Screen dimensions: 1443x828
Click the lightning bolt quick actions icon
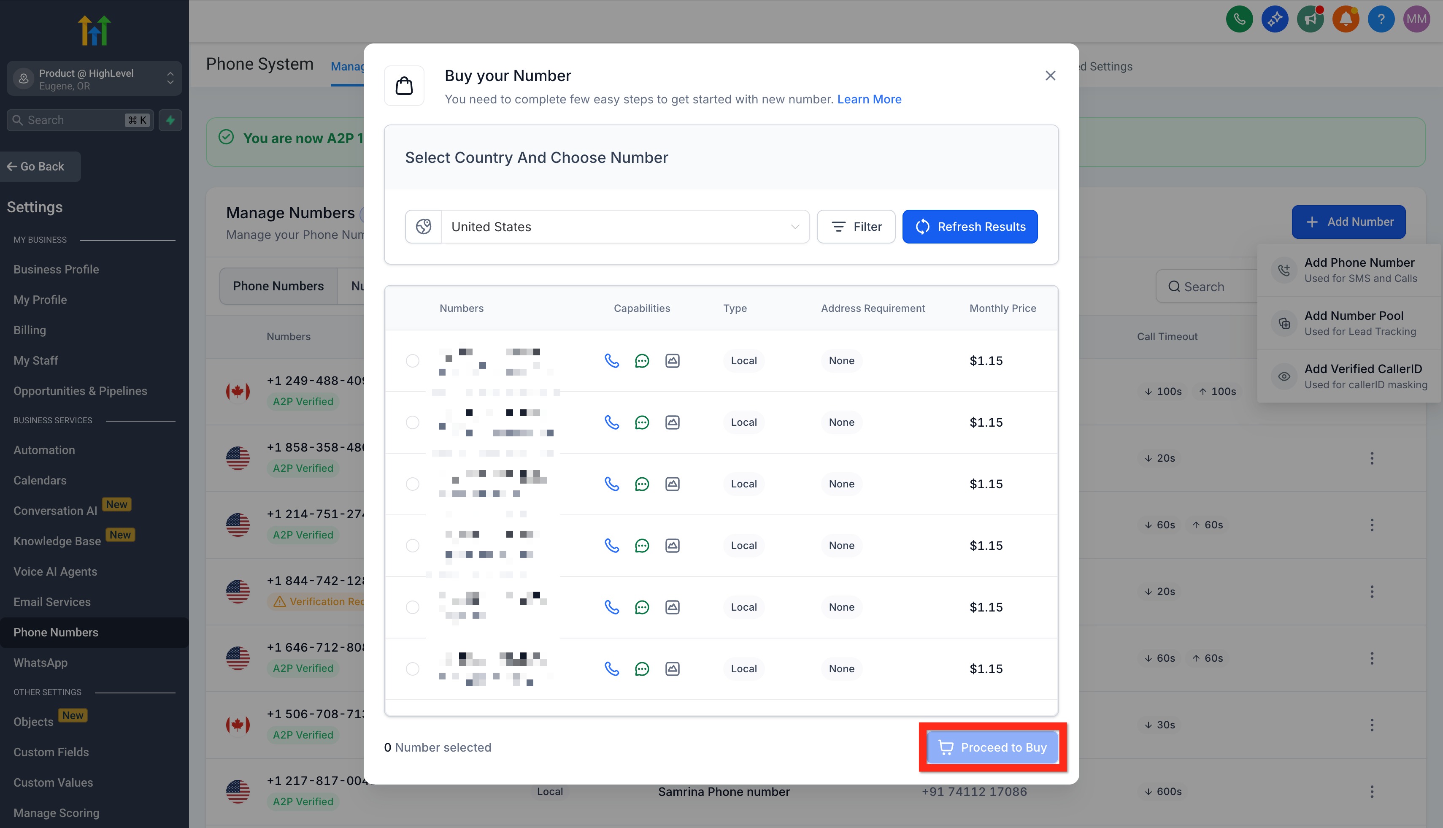[x=170, y=120]
